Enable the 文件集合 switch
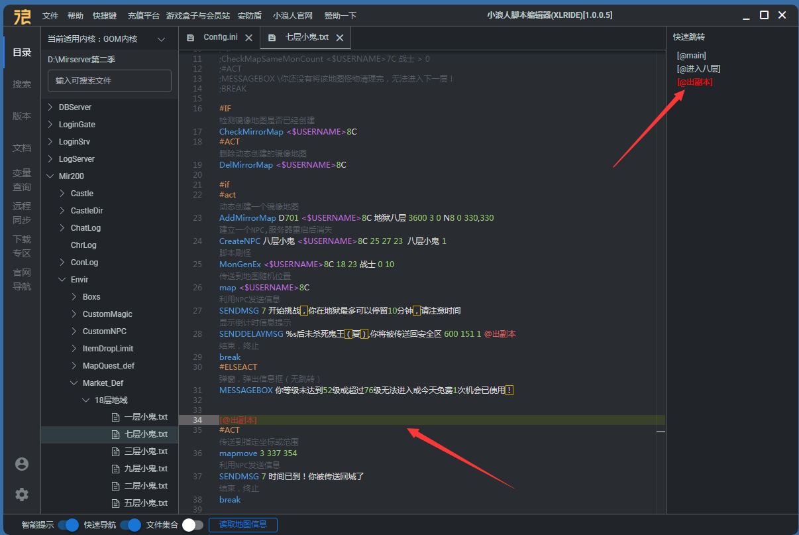The width and height of the screenshot is (799, 535). click(192, 525)
